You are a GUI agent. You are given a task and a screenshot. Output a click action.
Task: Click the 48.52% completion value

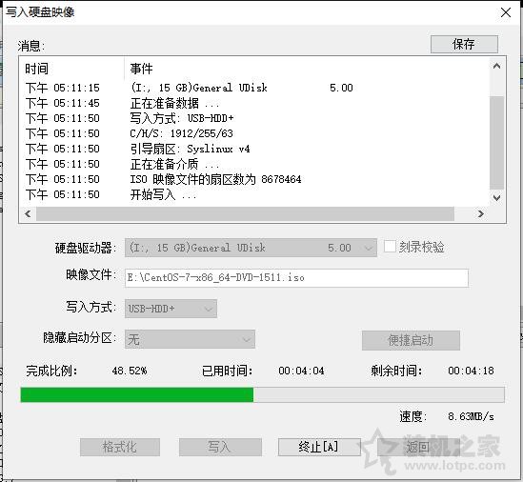130,371
